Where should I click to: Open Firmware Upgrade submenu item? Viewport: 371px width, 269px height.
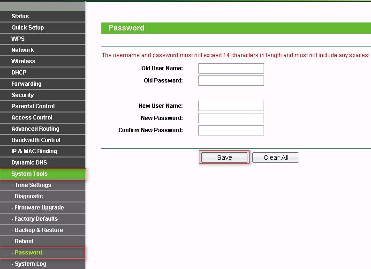[x=43, y=208]
